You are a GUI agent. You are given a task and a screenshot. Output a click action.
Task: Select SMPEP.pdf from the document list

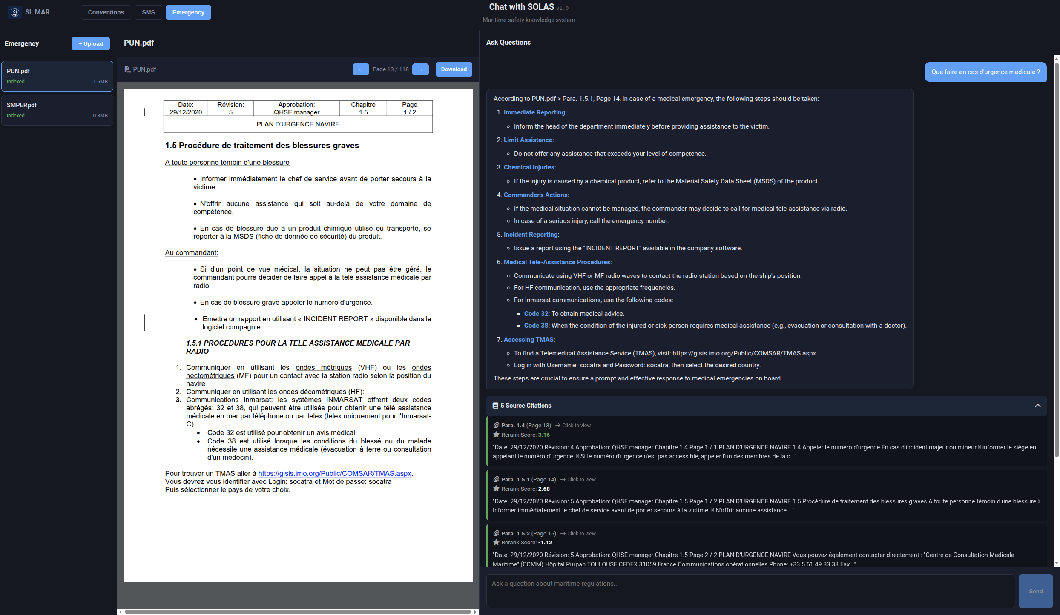pos(57,110)
